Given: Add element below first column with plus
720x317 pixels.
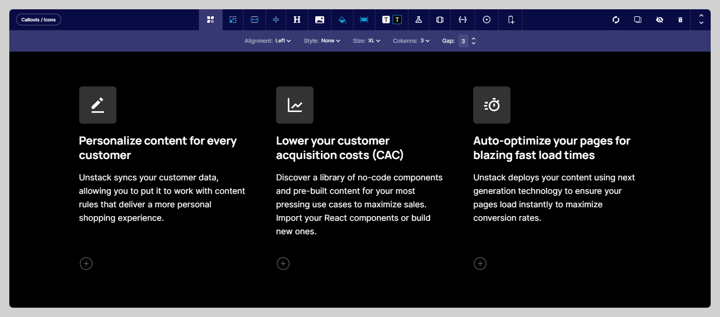Looking at the screenshot, I should [86, 264].
